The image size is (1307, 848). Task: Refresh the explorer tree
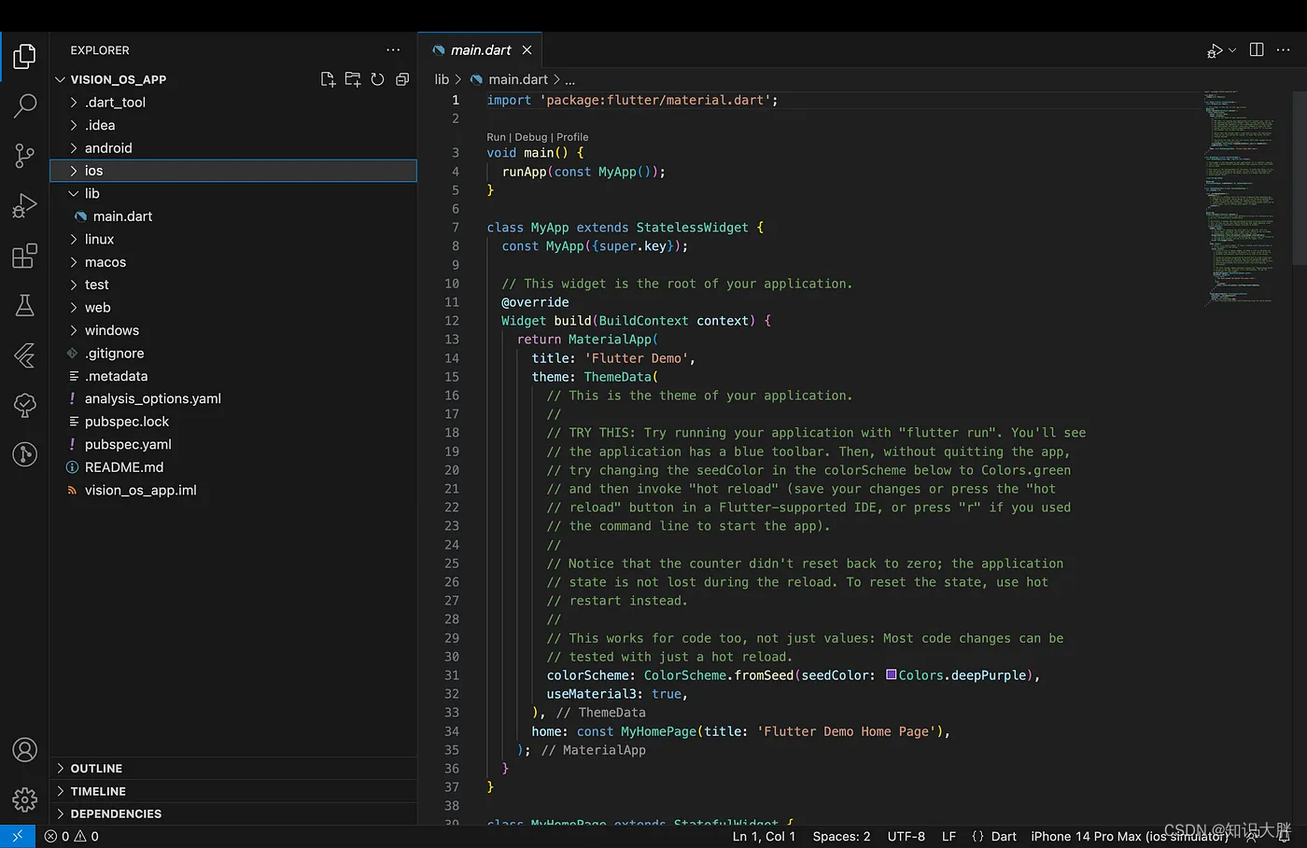[377, 79]
